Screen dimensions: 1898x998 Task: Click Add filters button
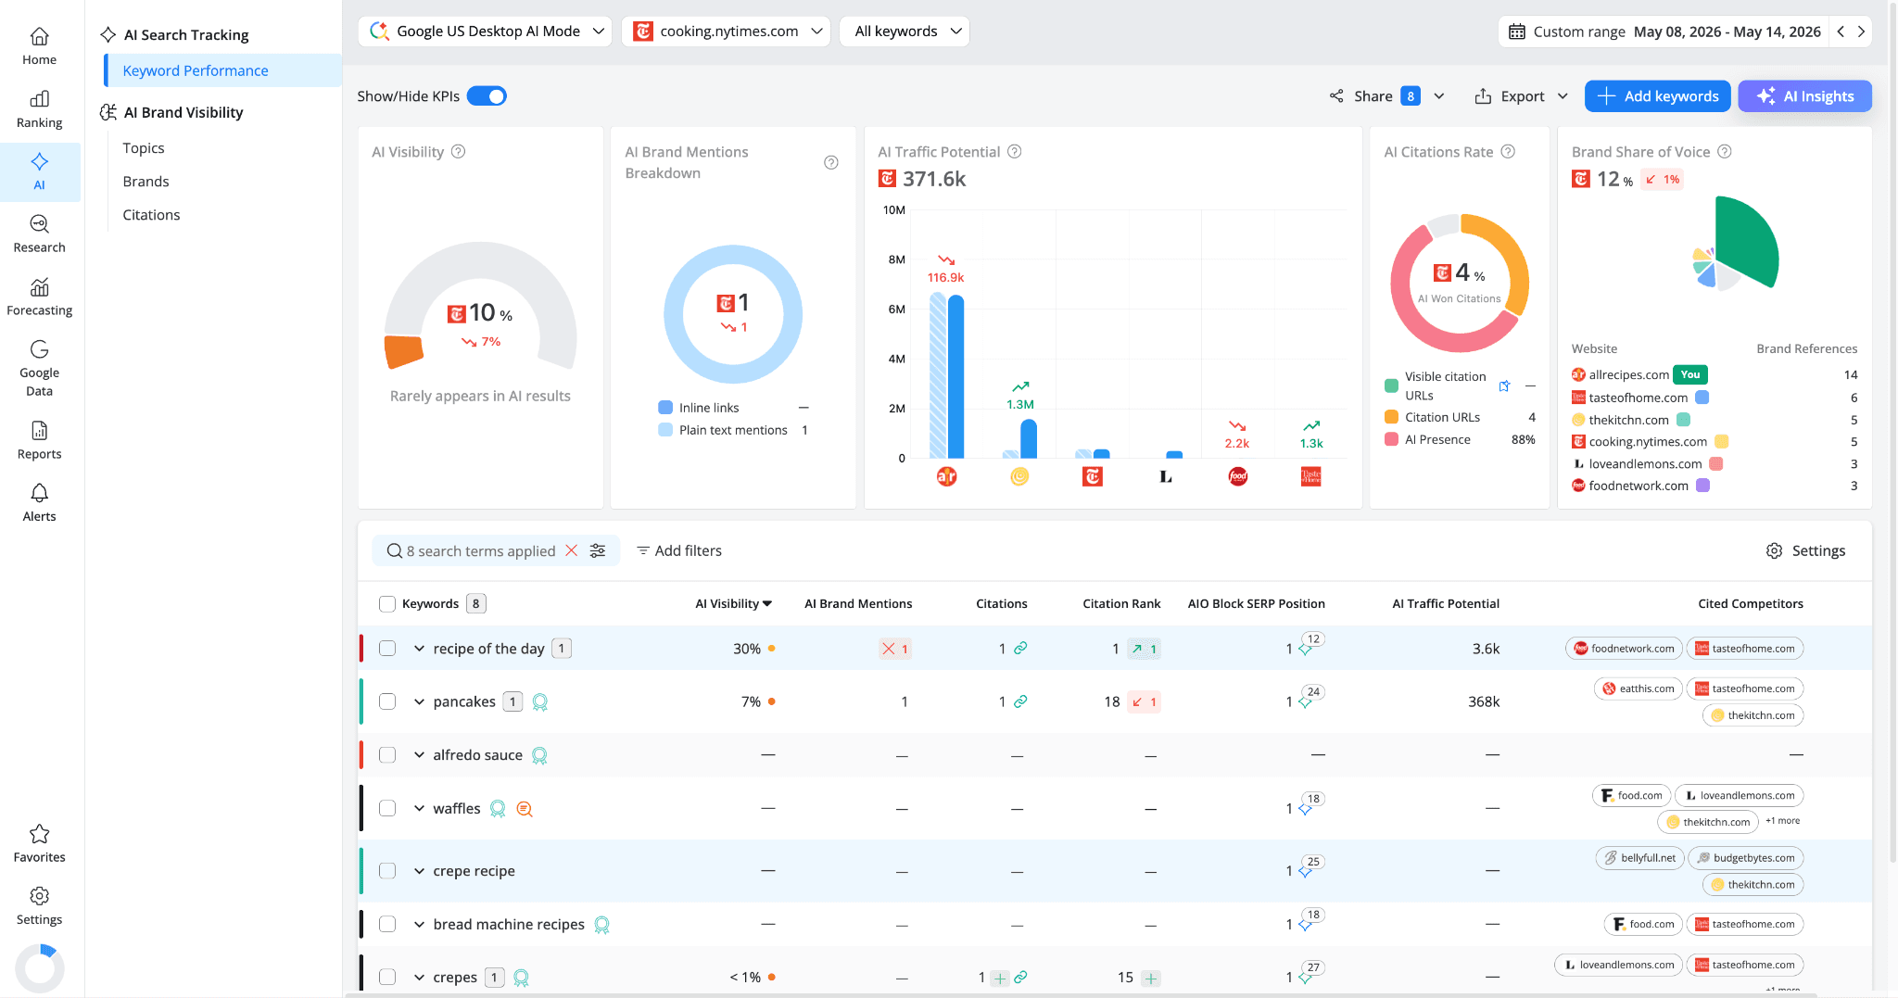678,550
